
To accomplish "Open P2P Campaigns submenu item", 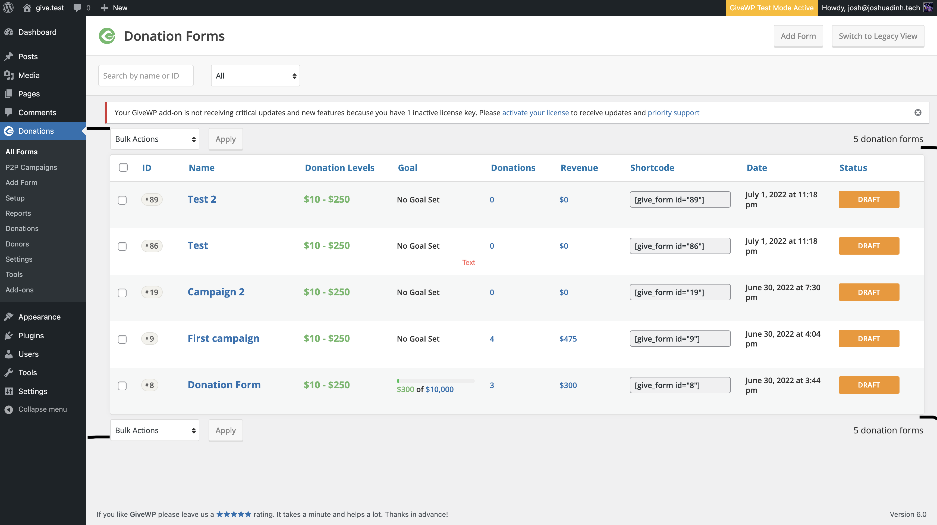I will (x=31, y=167).
